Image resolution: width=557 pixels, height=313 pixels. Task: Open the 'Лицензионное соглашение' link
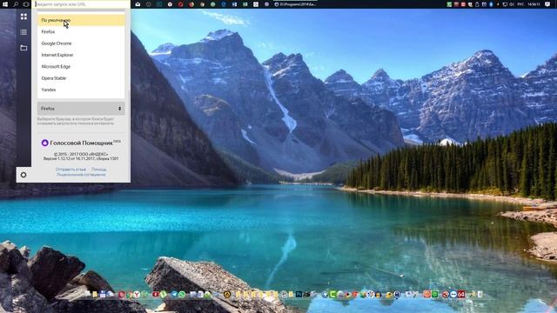[x=81, y=174]
